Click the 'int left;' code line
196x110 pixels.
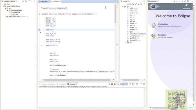pos(50,30)
